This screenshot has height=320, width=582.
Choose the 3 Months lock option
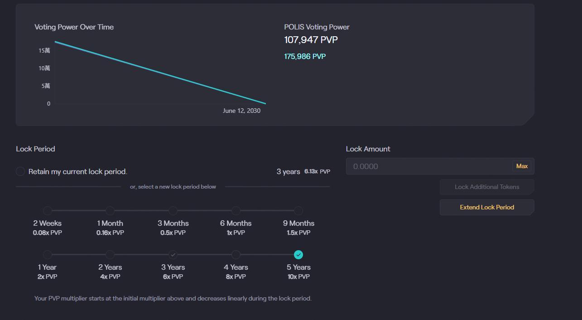173,211
